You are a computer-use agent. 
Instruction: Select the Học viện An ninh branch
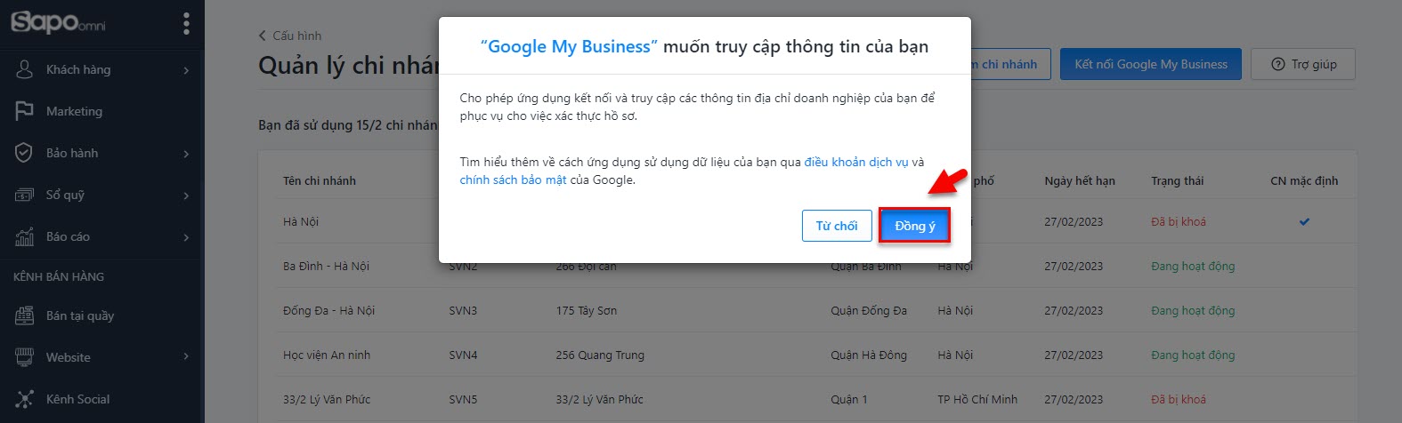pyautogui.click(x=327, y=355)
